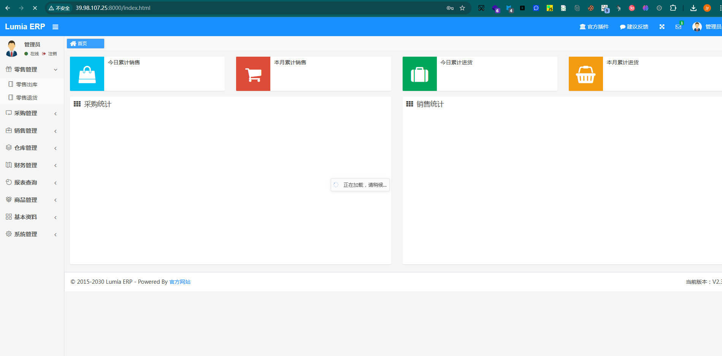
Task: Click the blue shopping bag icon
Action: coord(87,74)
